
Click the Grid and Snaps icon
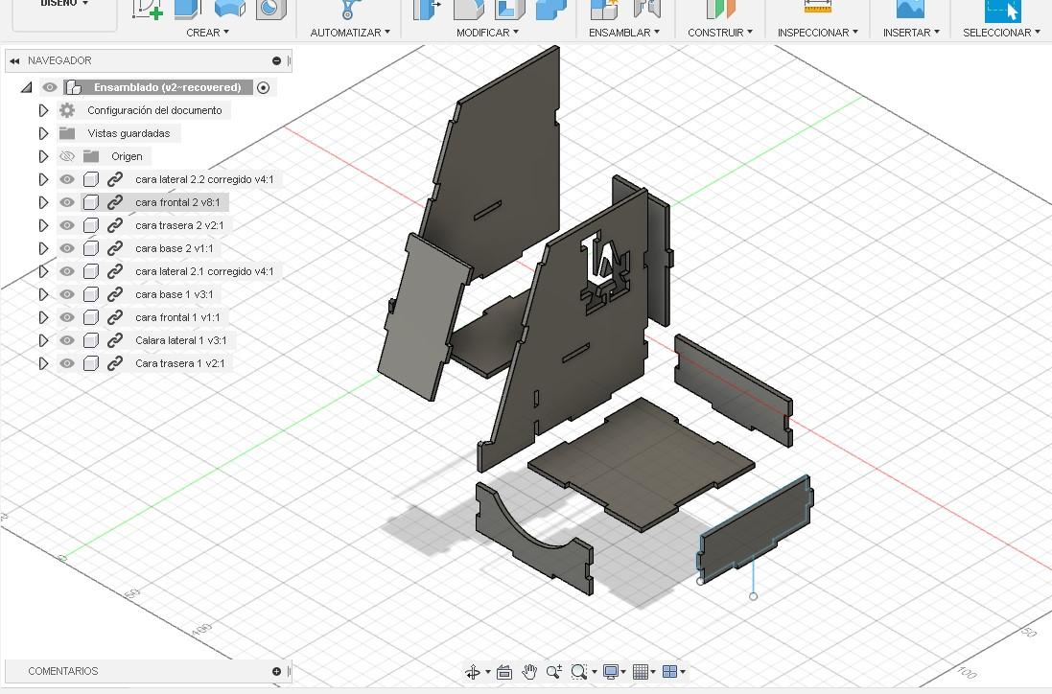641,672
